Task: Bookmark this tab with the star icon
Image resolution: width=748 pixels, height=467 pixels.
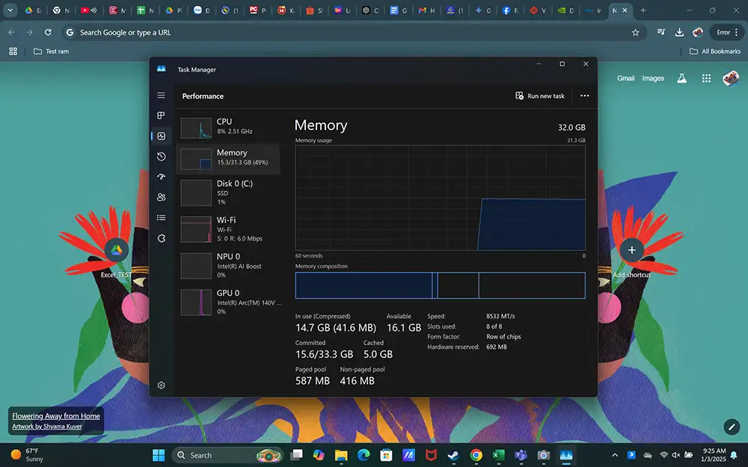Action: (x=635, y=33)
